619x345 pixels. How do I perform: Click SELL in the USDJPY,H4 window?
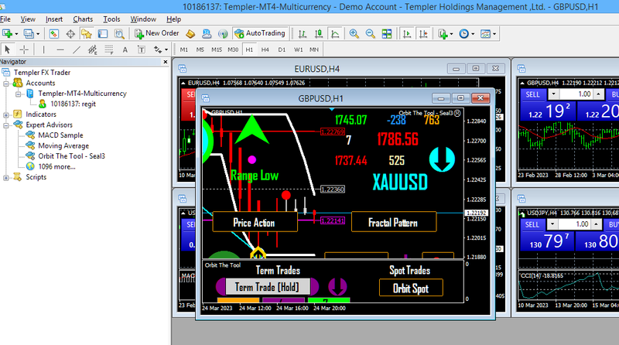click(x=532, y=224)
